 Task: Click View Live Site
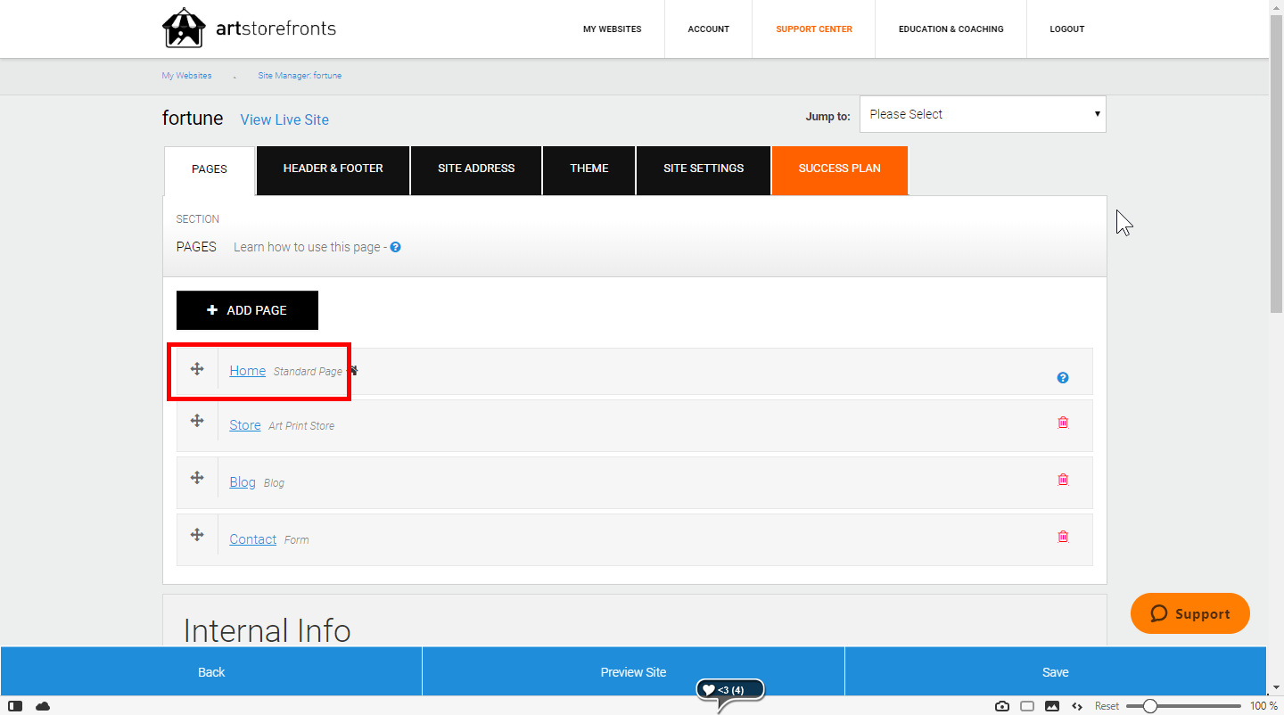(x=284, y=119)
